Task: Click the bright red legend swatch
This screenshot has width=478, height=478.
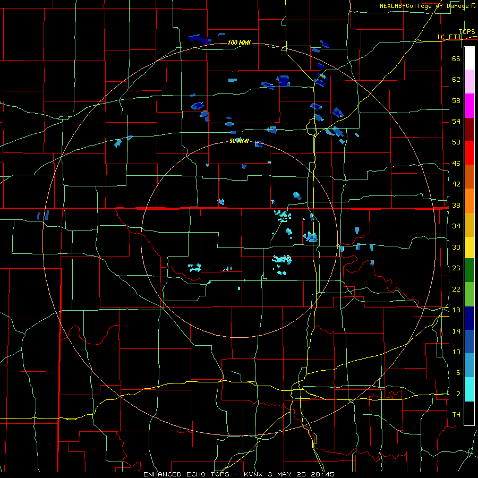Action: 469,153
